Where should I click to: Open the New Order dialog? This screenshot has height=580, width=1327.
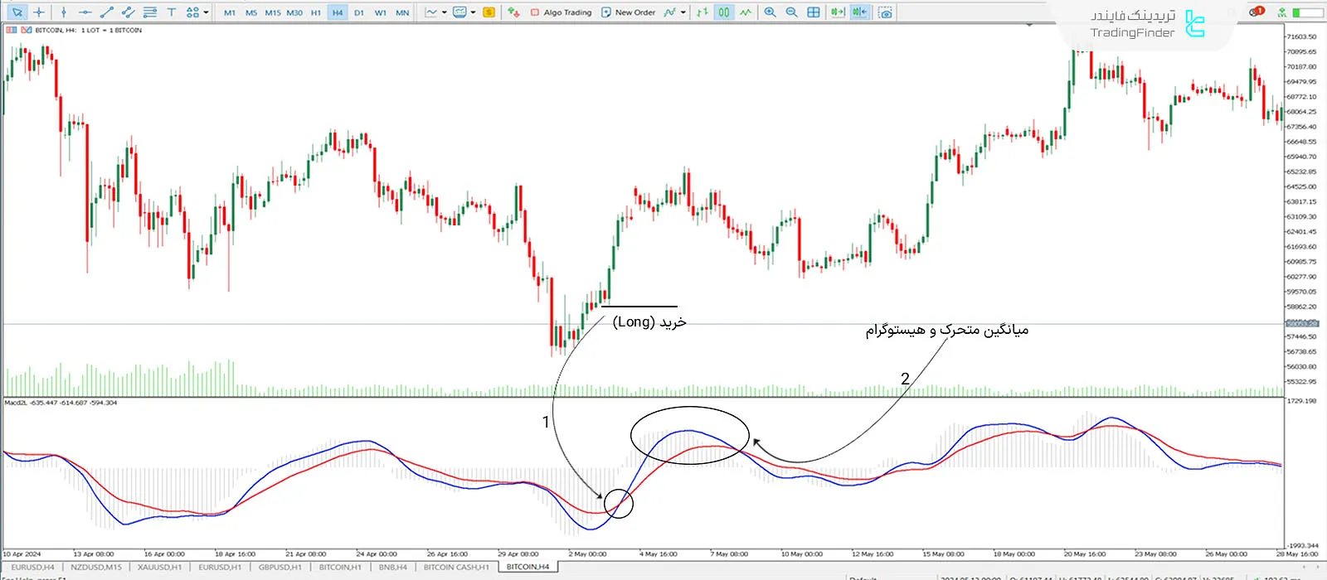pyautogui.click(x=629, y=12)
